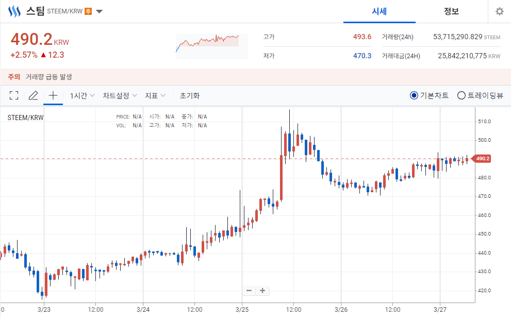The width and height of the screenshot is (511, 318).
Task: Open the 1시간 interval dropdown
Action: tap(82, 95)
